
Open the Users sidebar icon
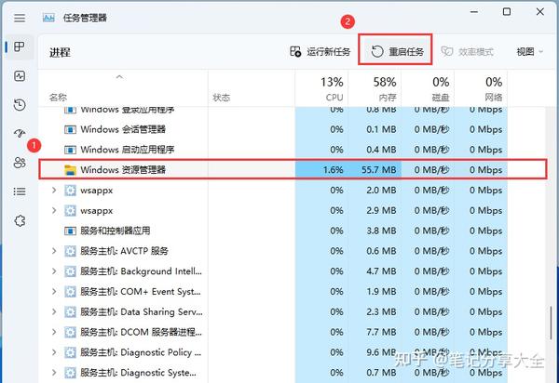tap(20, 163)
